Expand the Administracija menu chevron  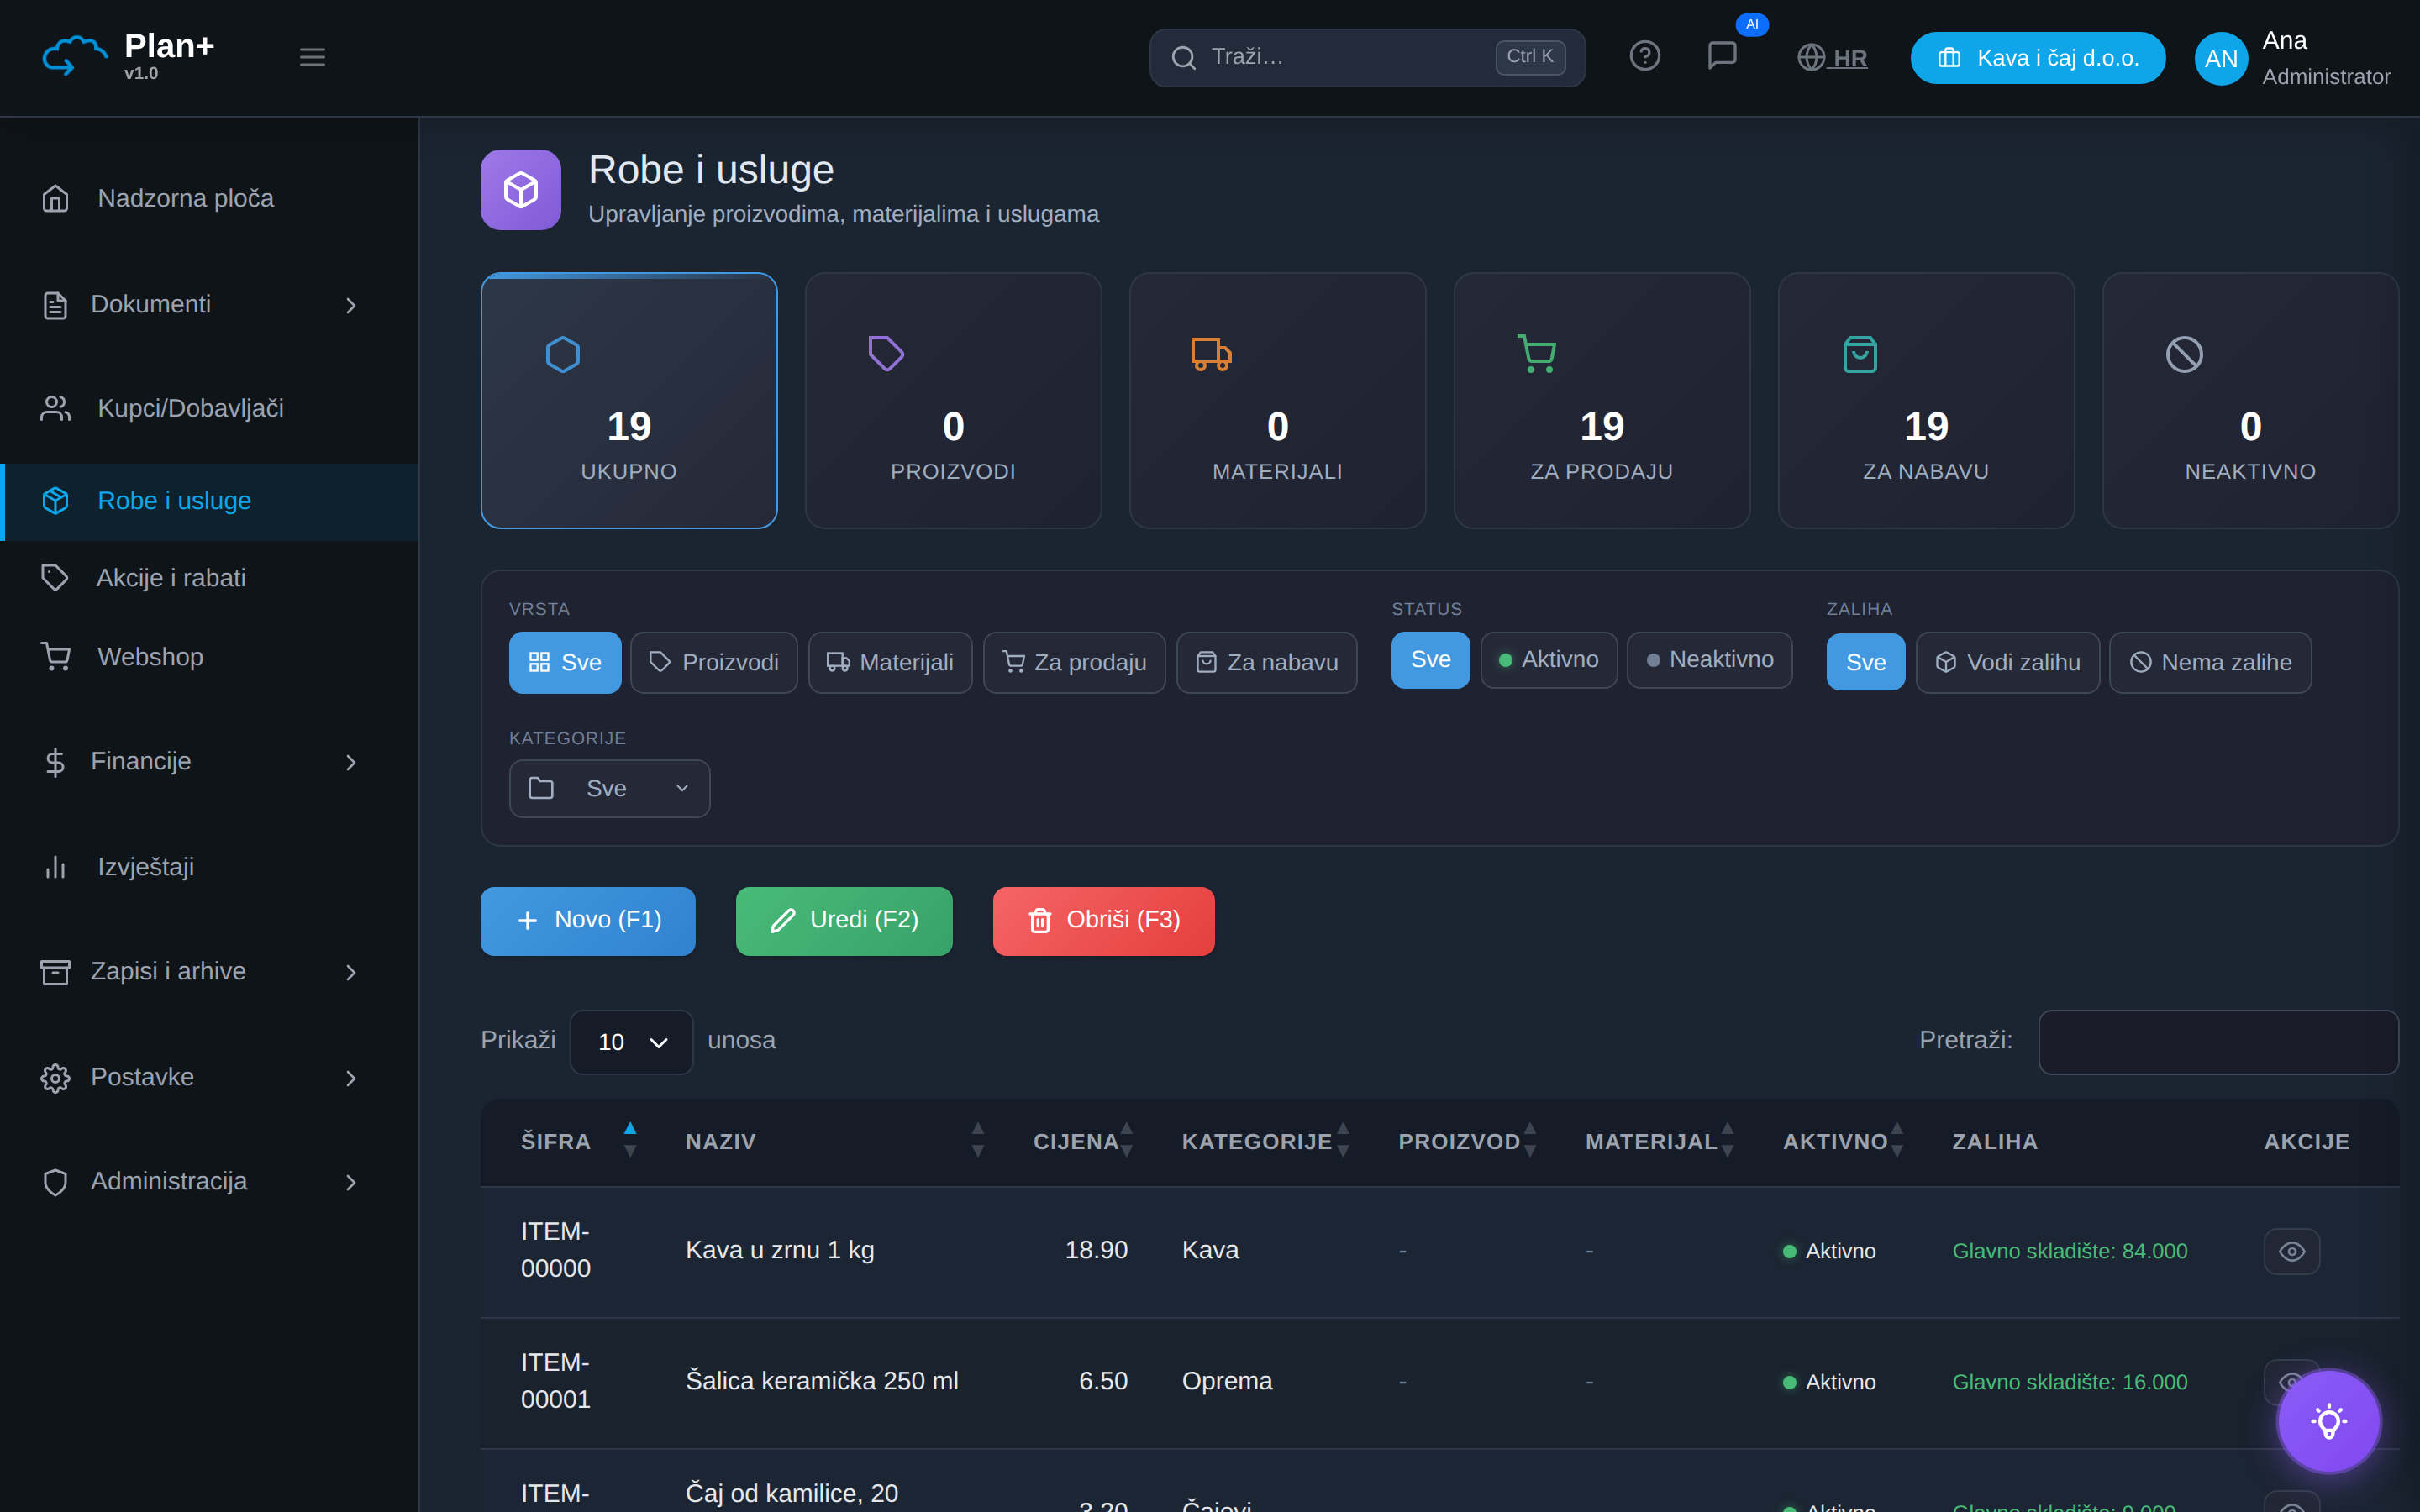coord(351,1182)
